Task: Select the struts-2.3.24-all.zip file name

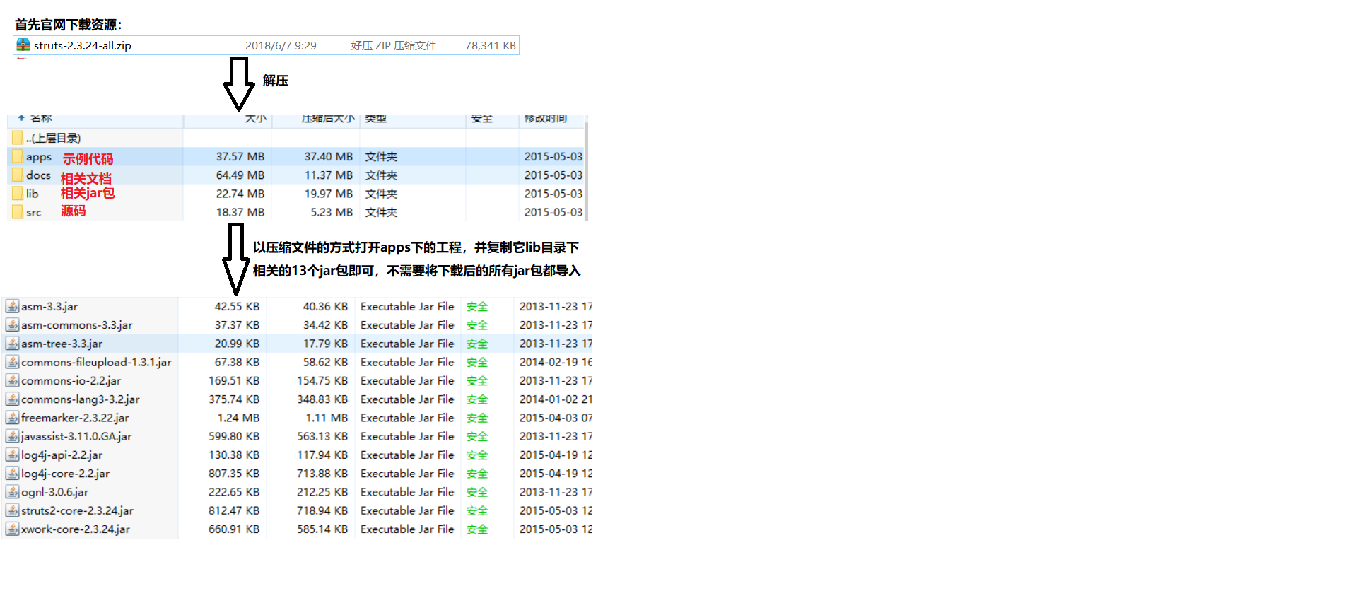Action: point(83,46)
